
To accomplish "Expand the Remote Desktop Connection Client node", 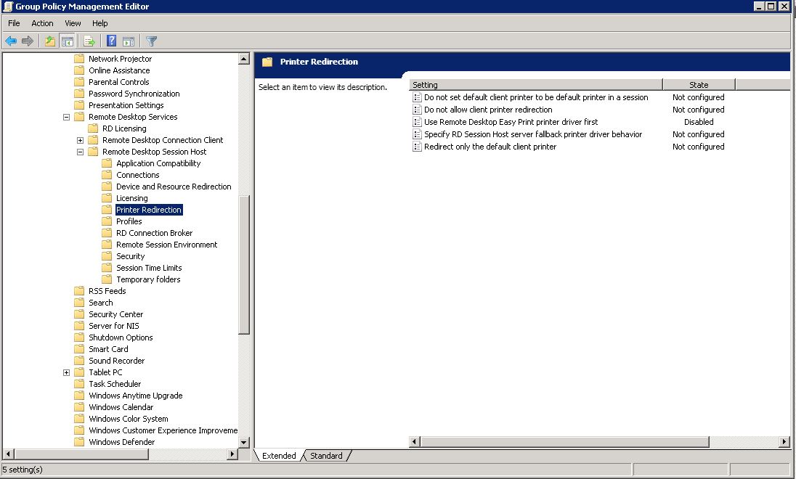I will tap(80, 140).
